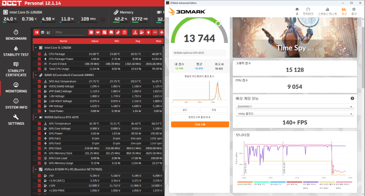Open 3DMark Stress Tests (bar chart icon)
Viewport: 365px width, 196px height.
[328, 11]
